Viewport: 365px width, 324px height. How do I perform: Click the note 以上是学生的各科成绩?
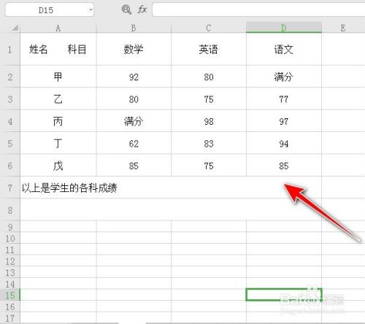pyautogui.click(x=69, y=188)
